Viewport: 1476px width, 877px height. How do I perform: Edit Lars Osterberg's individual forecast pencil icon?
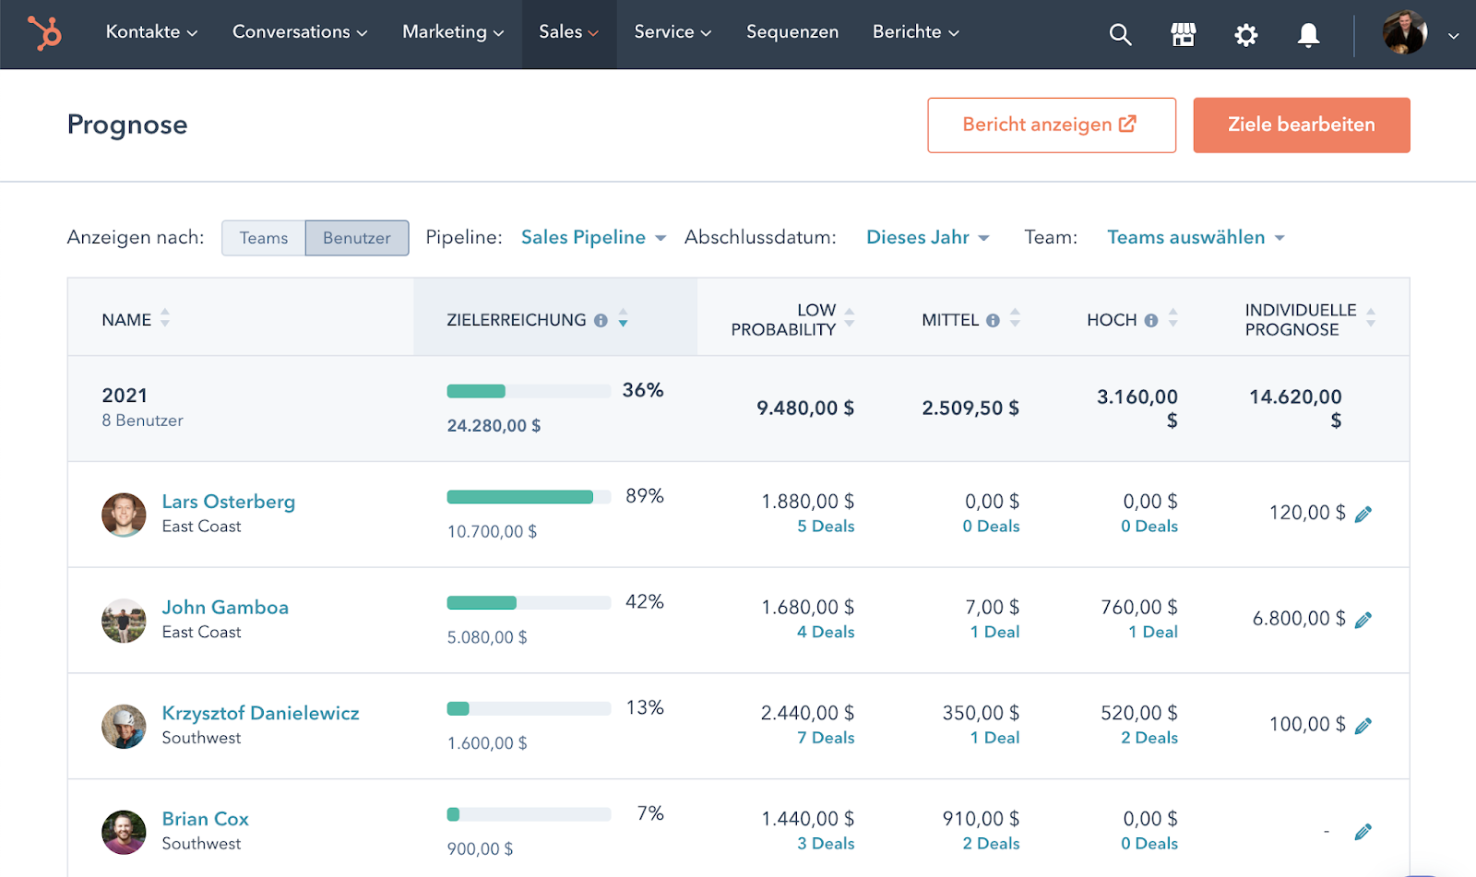point(1363,515)
